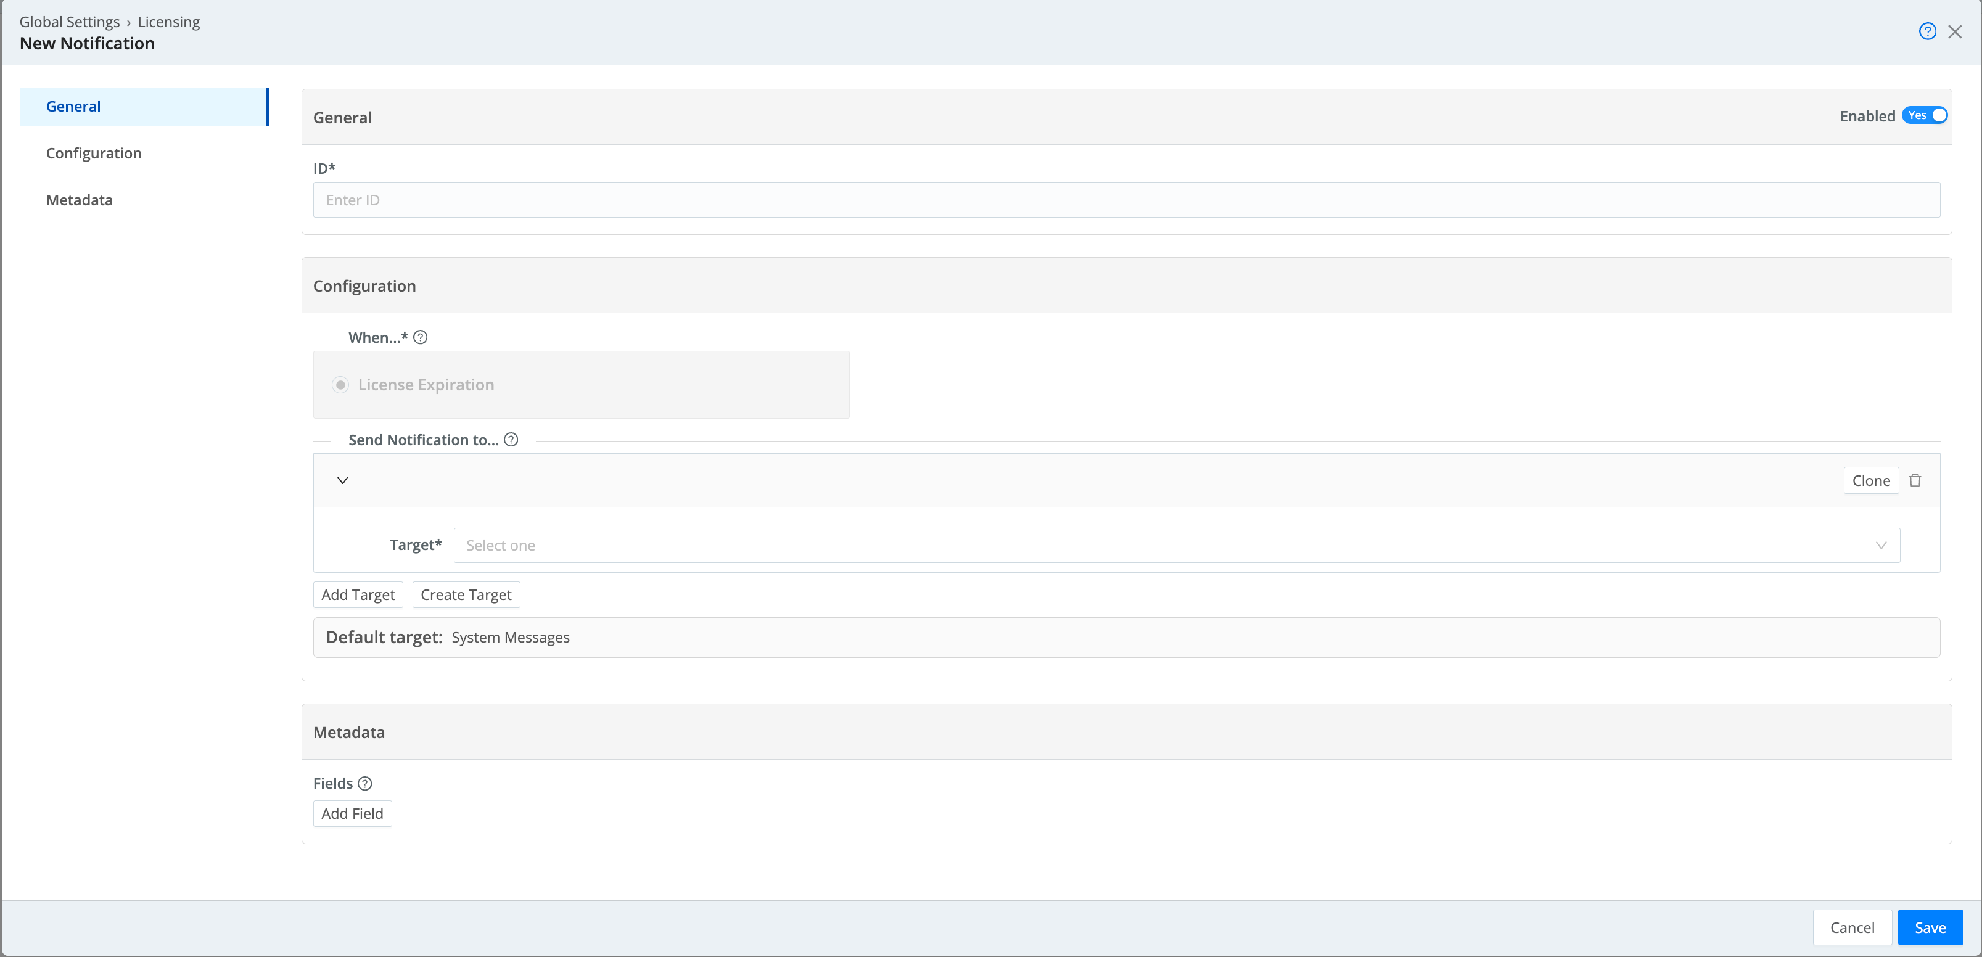The height and width of the screenshot is (957, 1982).
Task: Switch to the Configuration section in sidebar
Action: click(93, 153)
